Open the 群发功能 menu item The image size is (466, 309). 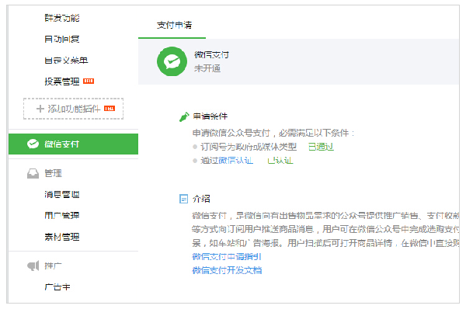click(x=62, y=18)
